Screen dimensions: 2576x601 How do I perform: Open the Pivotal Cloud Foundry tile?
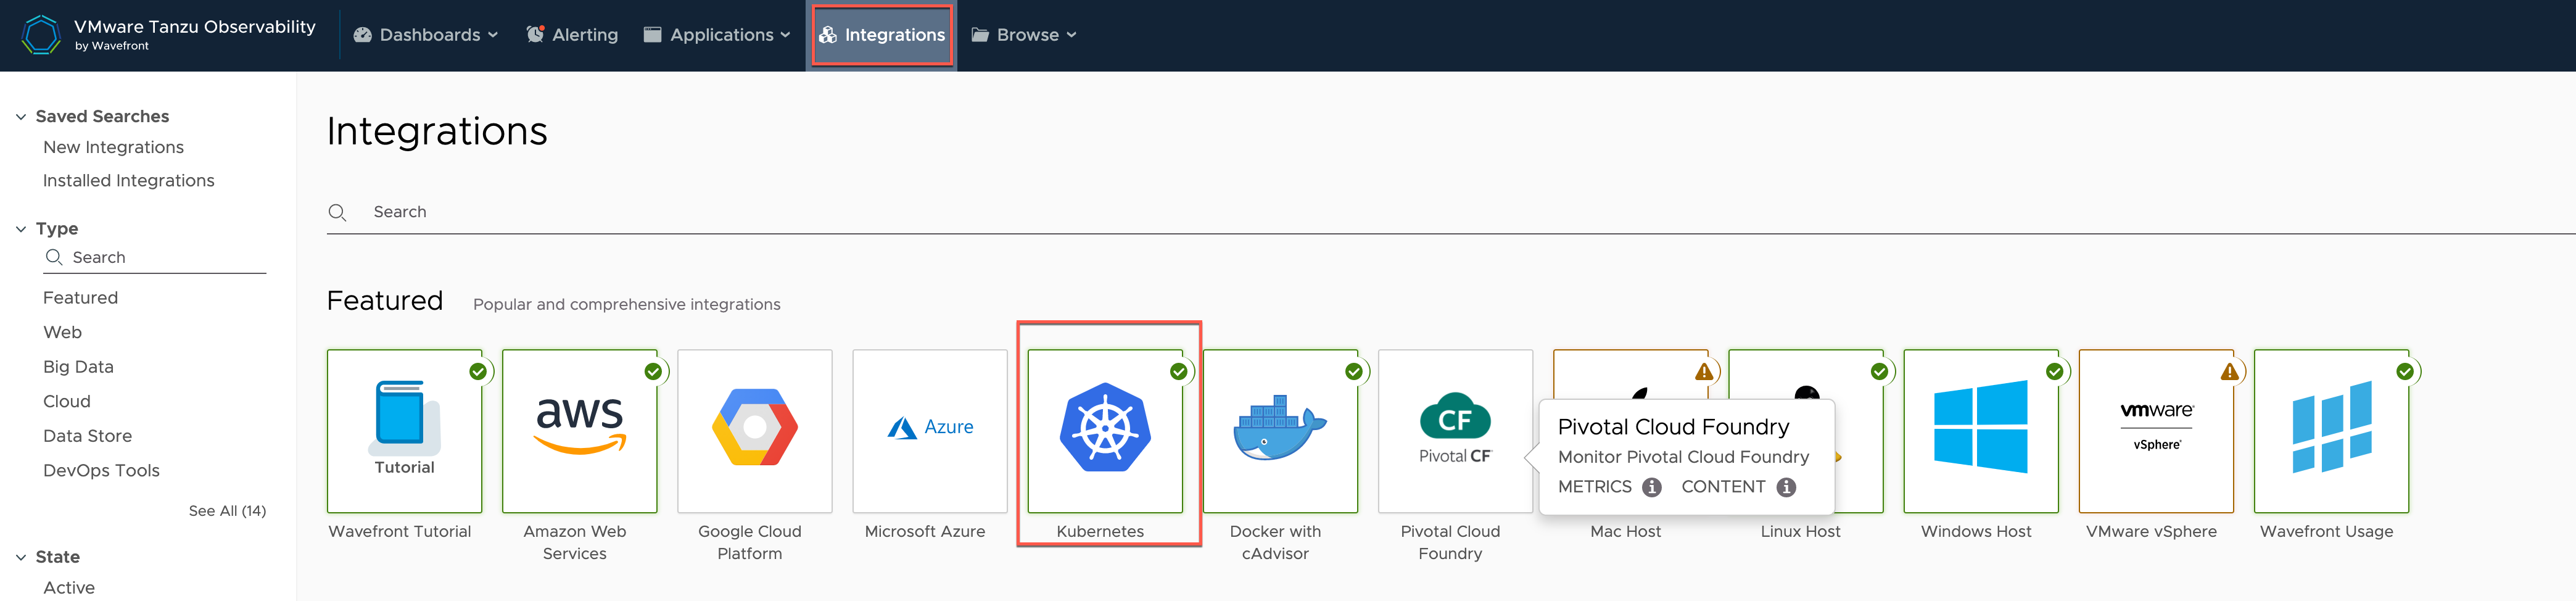[x=1455, y=431]
